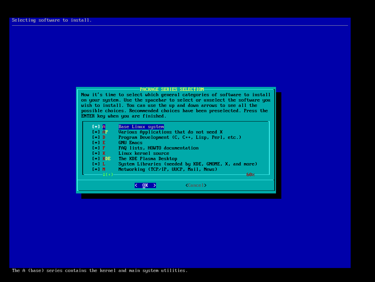This screenshot has height=282, width=375.
Task: Uncheck the AP series checkbox
Action: click(x=96, y=132)
